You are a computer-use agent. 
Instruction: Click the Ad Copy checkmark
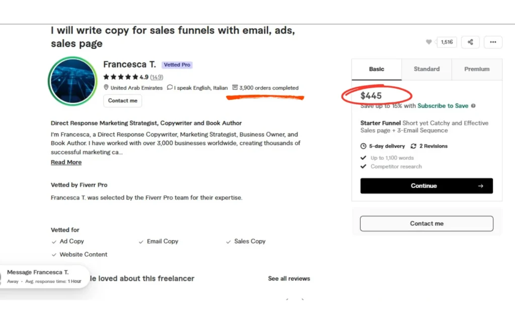pyautogui.click(x=54, y=242)
